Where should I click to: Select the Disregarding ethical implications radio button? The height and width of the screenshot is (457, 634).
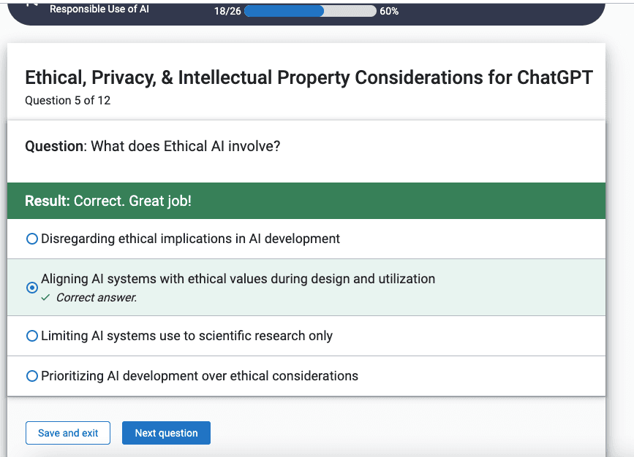tap(32, 239)
